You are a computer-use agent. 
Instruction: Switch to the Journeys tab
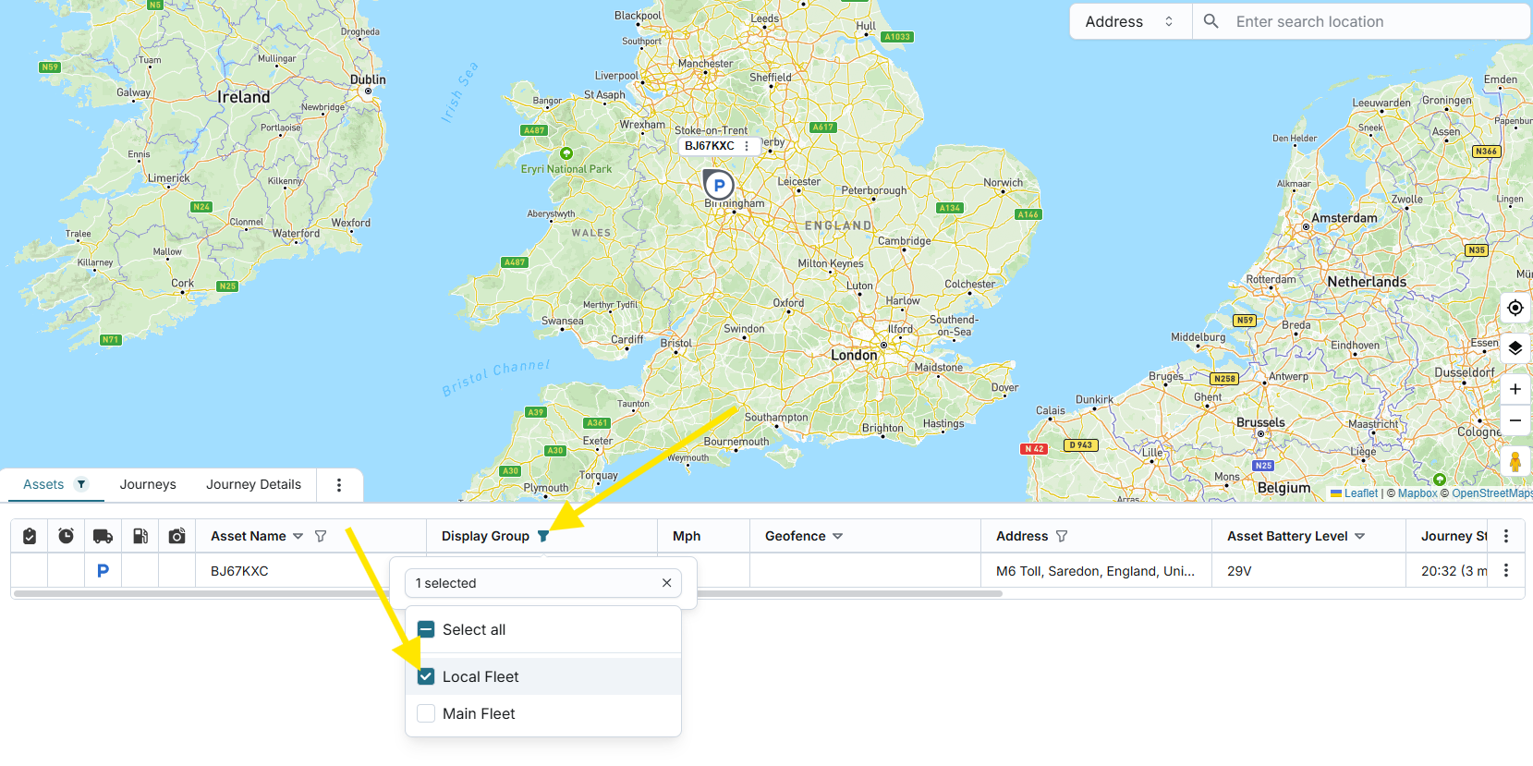point(148,484)
